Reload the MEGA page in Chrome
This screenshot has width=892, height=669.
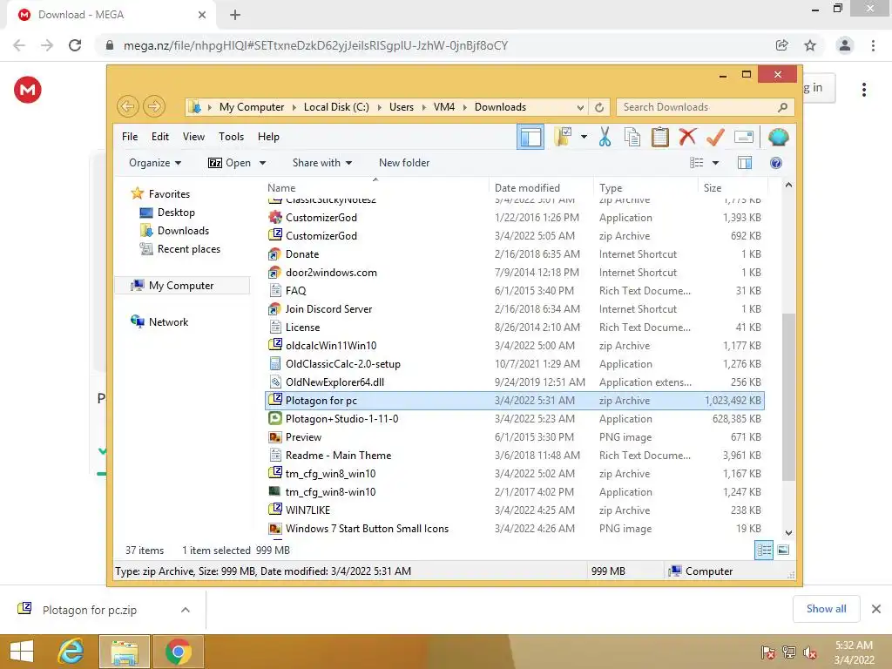pos(75,45)
